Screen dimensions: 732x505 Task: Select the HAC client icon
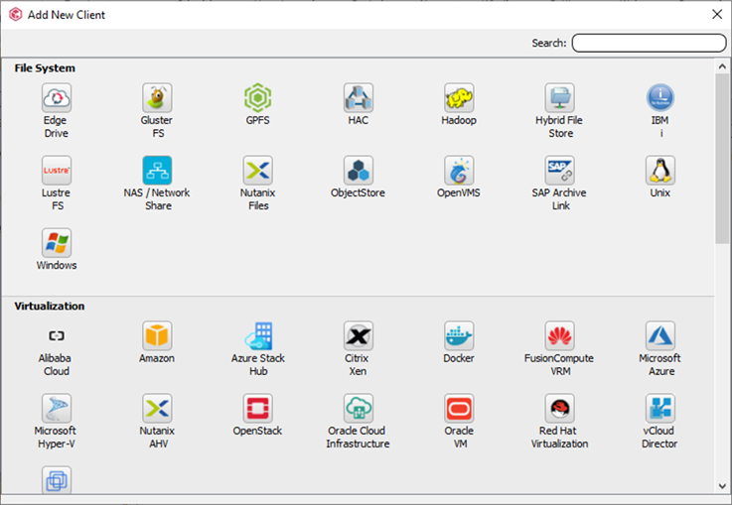(x=359, y=97)
